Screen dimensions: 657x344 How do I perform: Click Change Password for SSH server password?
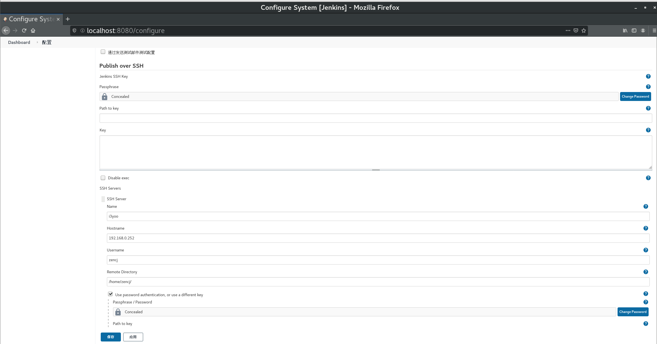pos(633,312)
